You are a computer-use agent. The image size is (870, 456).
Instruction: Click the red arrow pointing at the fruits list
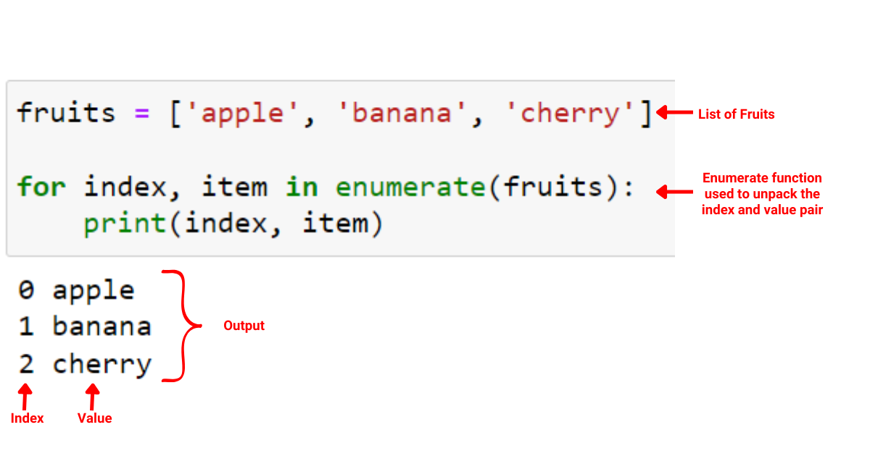pyautogui.click(x=674, y=113)
